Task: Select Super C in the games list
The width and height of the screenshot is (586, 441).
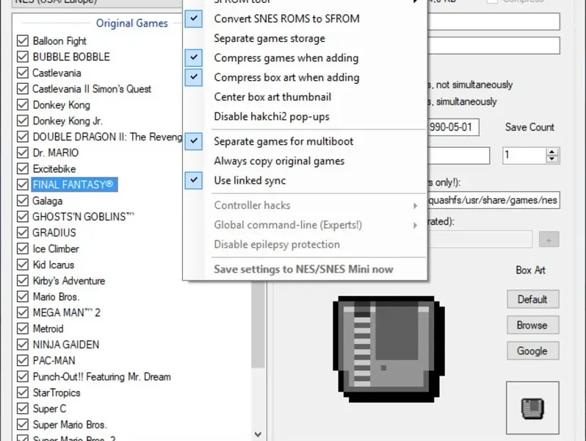Action: click(49, 409)
